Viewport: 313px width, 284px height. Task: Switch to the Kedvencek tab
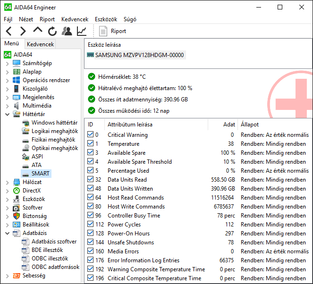pos(41,44)
